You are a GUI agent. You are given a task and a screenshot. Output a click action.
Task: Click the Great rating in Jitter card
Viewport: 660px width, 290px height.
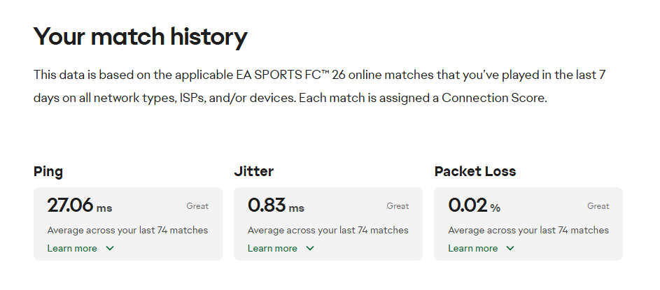pyautogui.click(x=398, y=206)
